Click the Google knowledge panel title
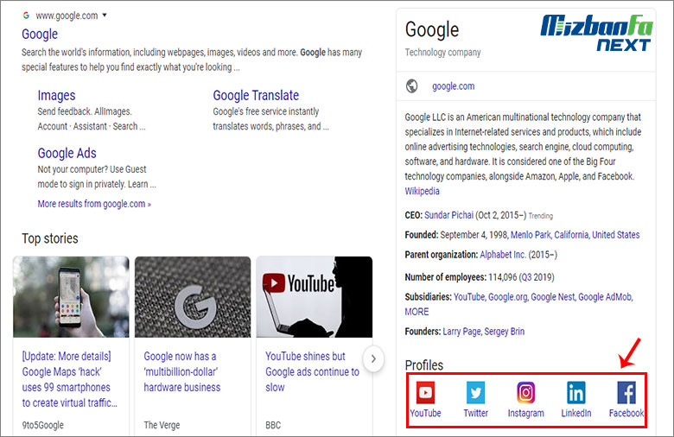 [x=432, y=30]
